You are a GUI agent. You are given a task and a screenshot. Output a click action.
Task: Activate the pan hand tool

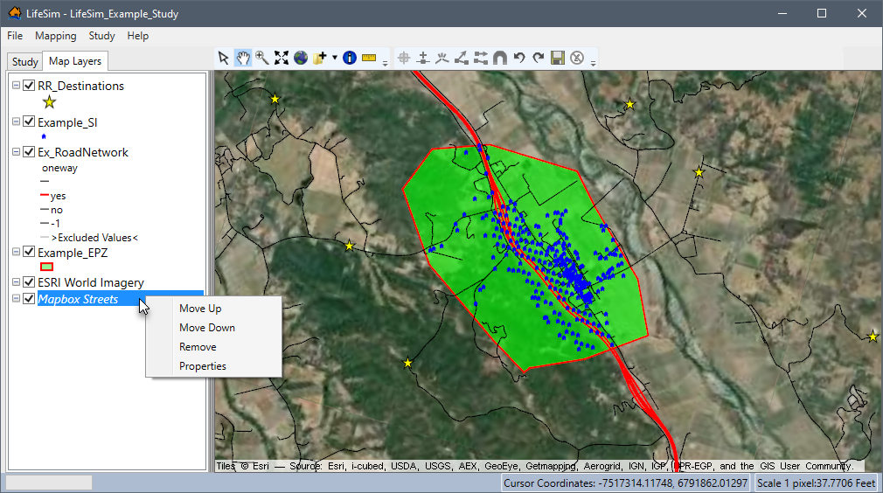(243, 58)
